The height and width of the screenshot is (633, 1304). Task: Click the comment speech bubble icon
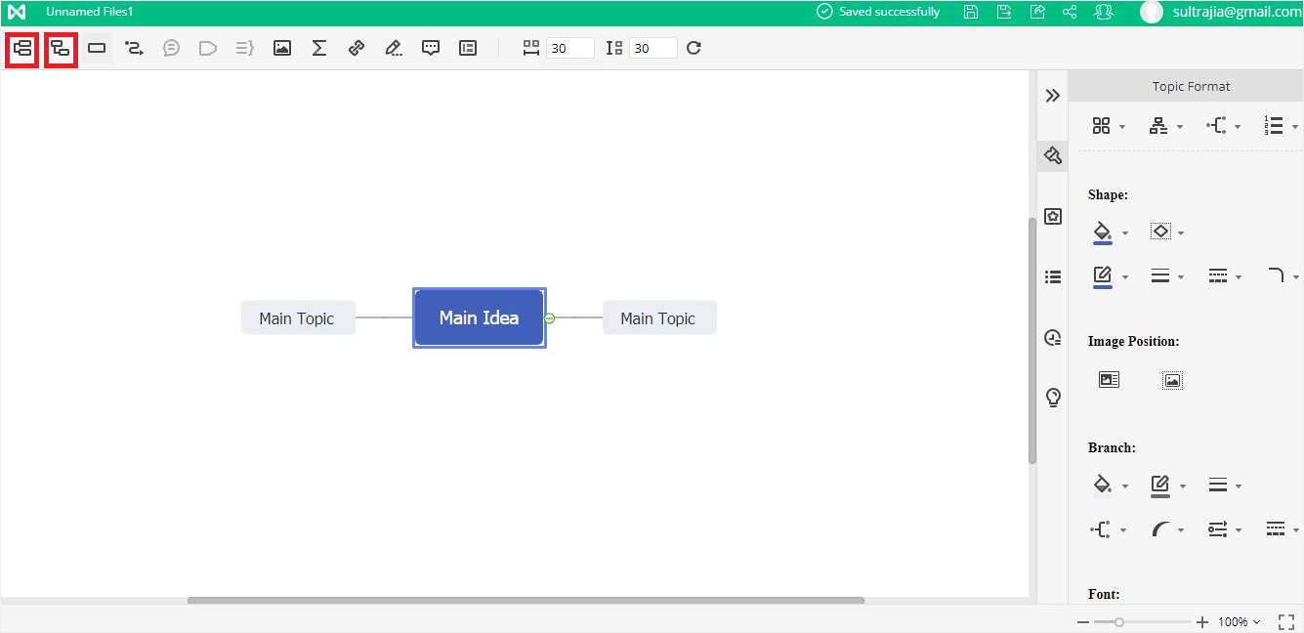click(x=431, y=48)
